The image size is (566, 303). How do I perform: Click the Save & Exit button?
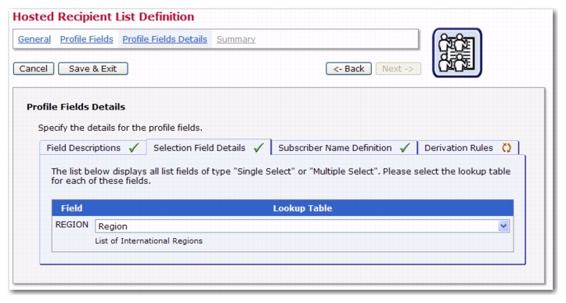tap(93, 69)
